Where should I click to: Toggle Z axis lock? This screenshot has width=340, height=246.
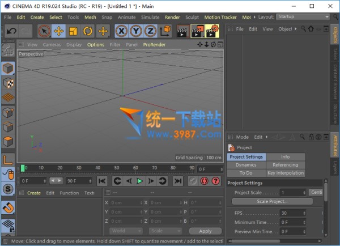[x=150, y=31]
